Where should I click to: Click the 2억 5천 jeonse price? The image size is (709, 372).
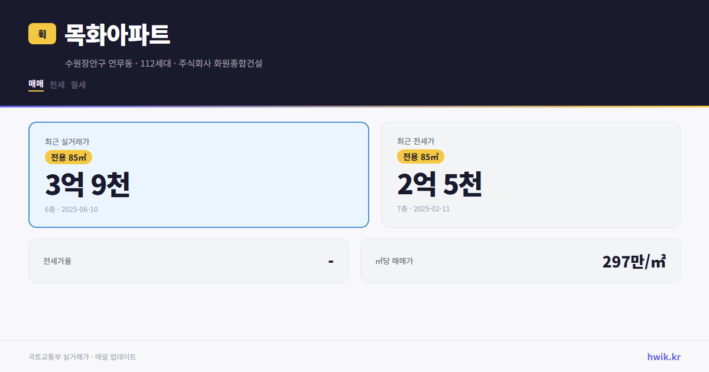coord(440,185)
